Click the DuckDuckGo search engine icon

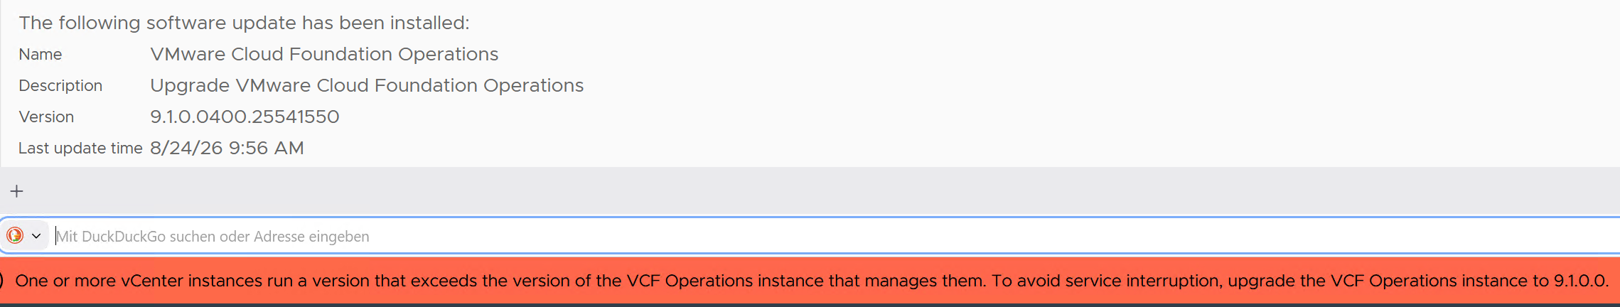coord(15,235)
